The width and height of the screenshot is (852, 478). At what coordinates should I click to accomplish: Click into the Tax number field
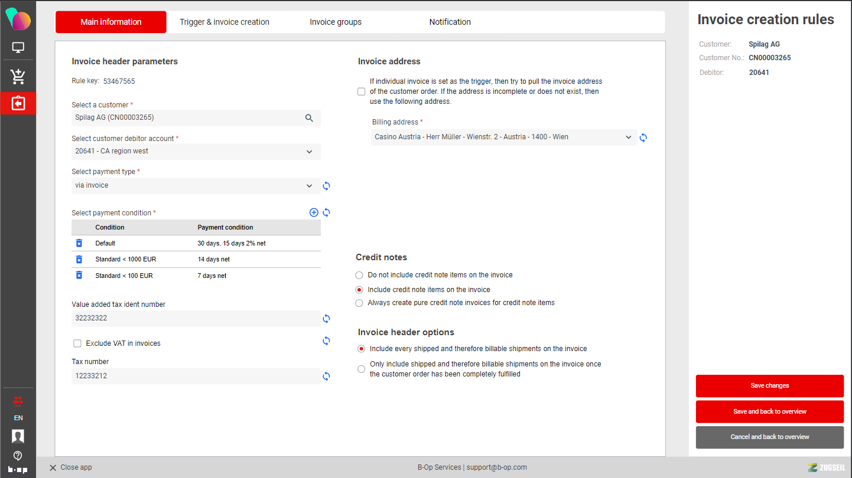point(195,376)
